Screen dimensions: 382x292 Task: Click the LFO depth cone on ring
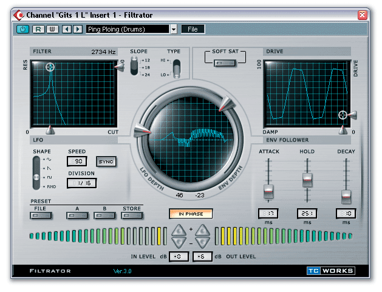pyautogui.click(x=142, y=129)
